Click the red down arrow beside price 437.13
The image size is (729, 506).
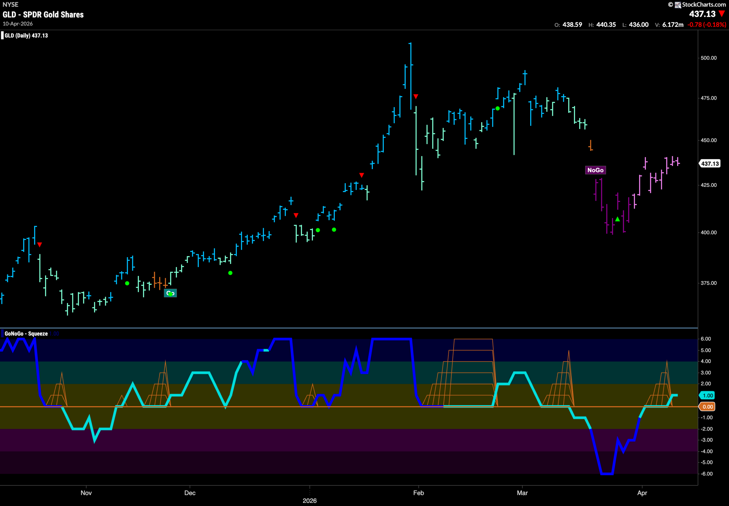(x=722, y=14)
